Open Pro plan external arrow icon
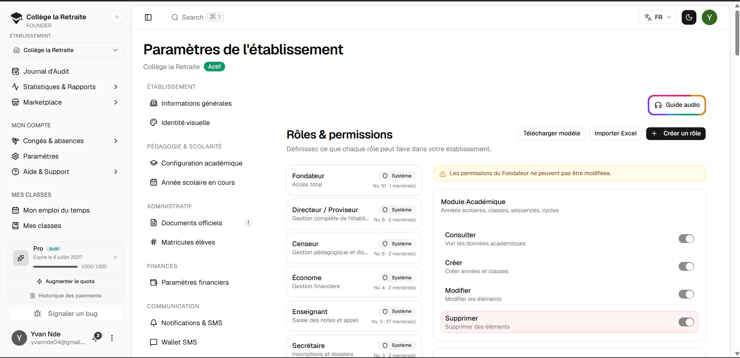 115,258
